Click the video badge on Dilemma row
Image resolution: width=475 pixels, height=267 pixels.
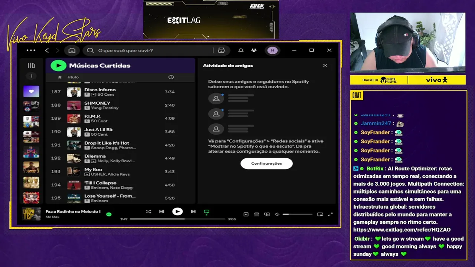pos(94,161)
